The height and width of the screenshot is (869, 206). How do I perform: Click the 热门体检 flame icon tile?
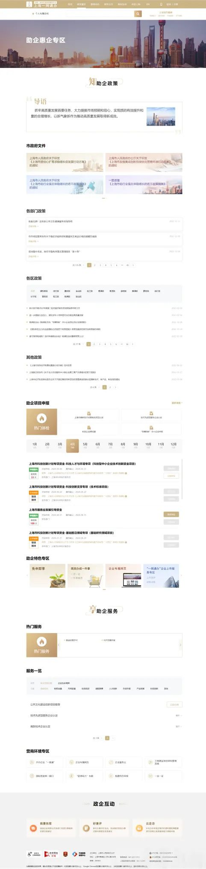(x=41, y=422)
